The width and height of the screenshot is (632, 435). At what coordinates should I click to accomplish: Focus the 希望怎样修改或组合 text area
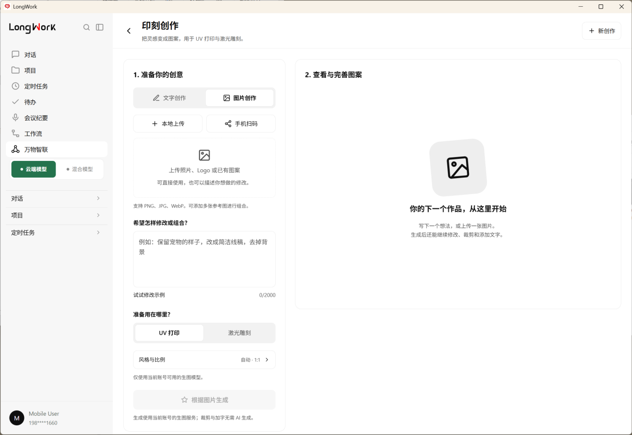click(x=204, y=259)
